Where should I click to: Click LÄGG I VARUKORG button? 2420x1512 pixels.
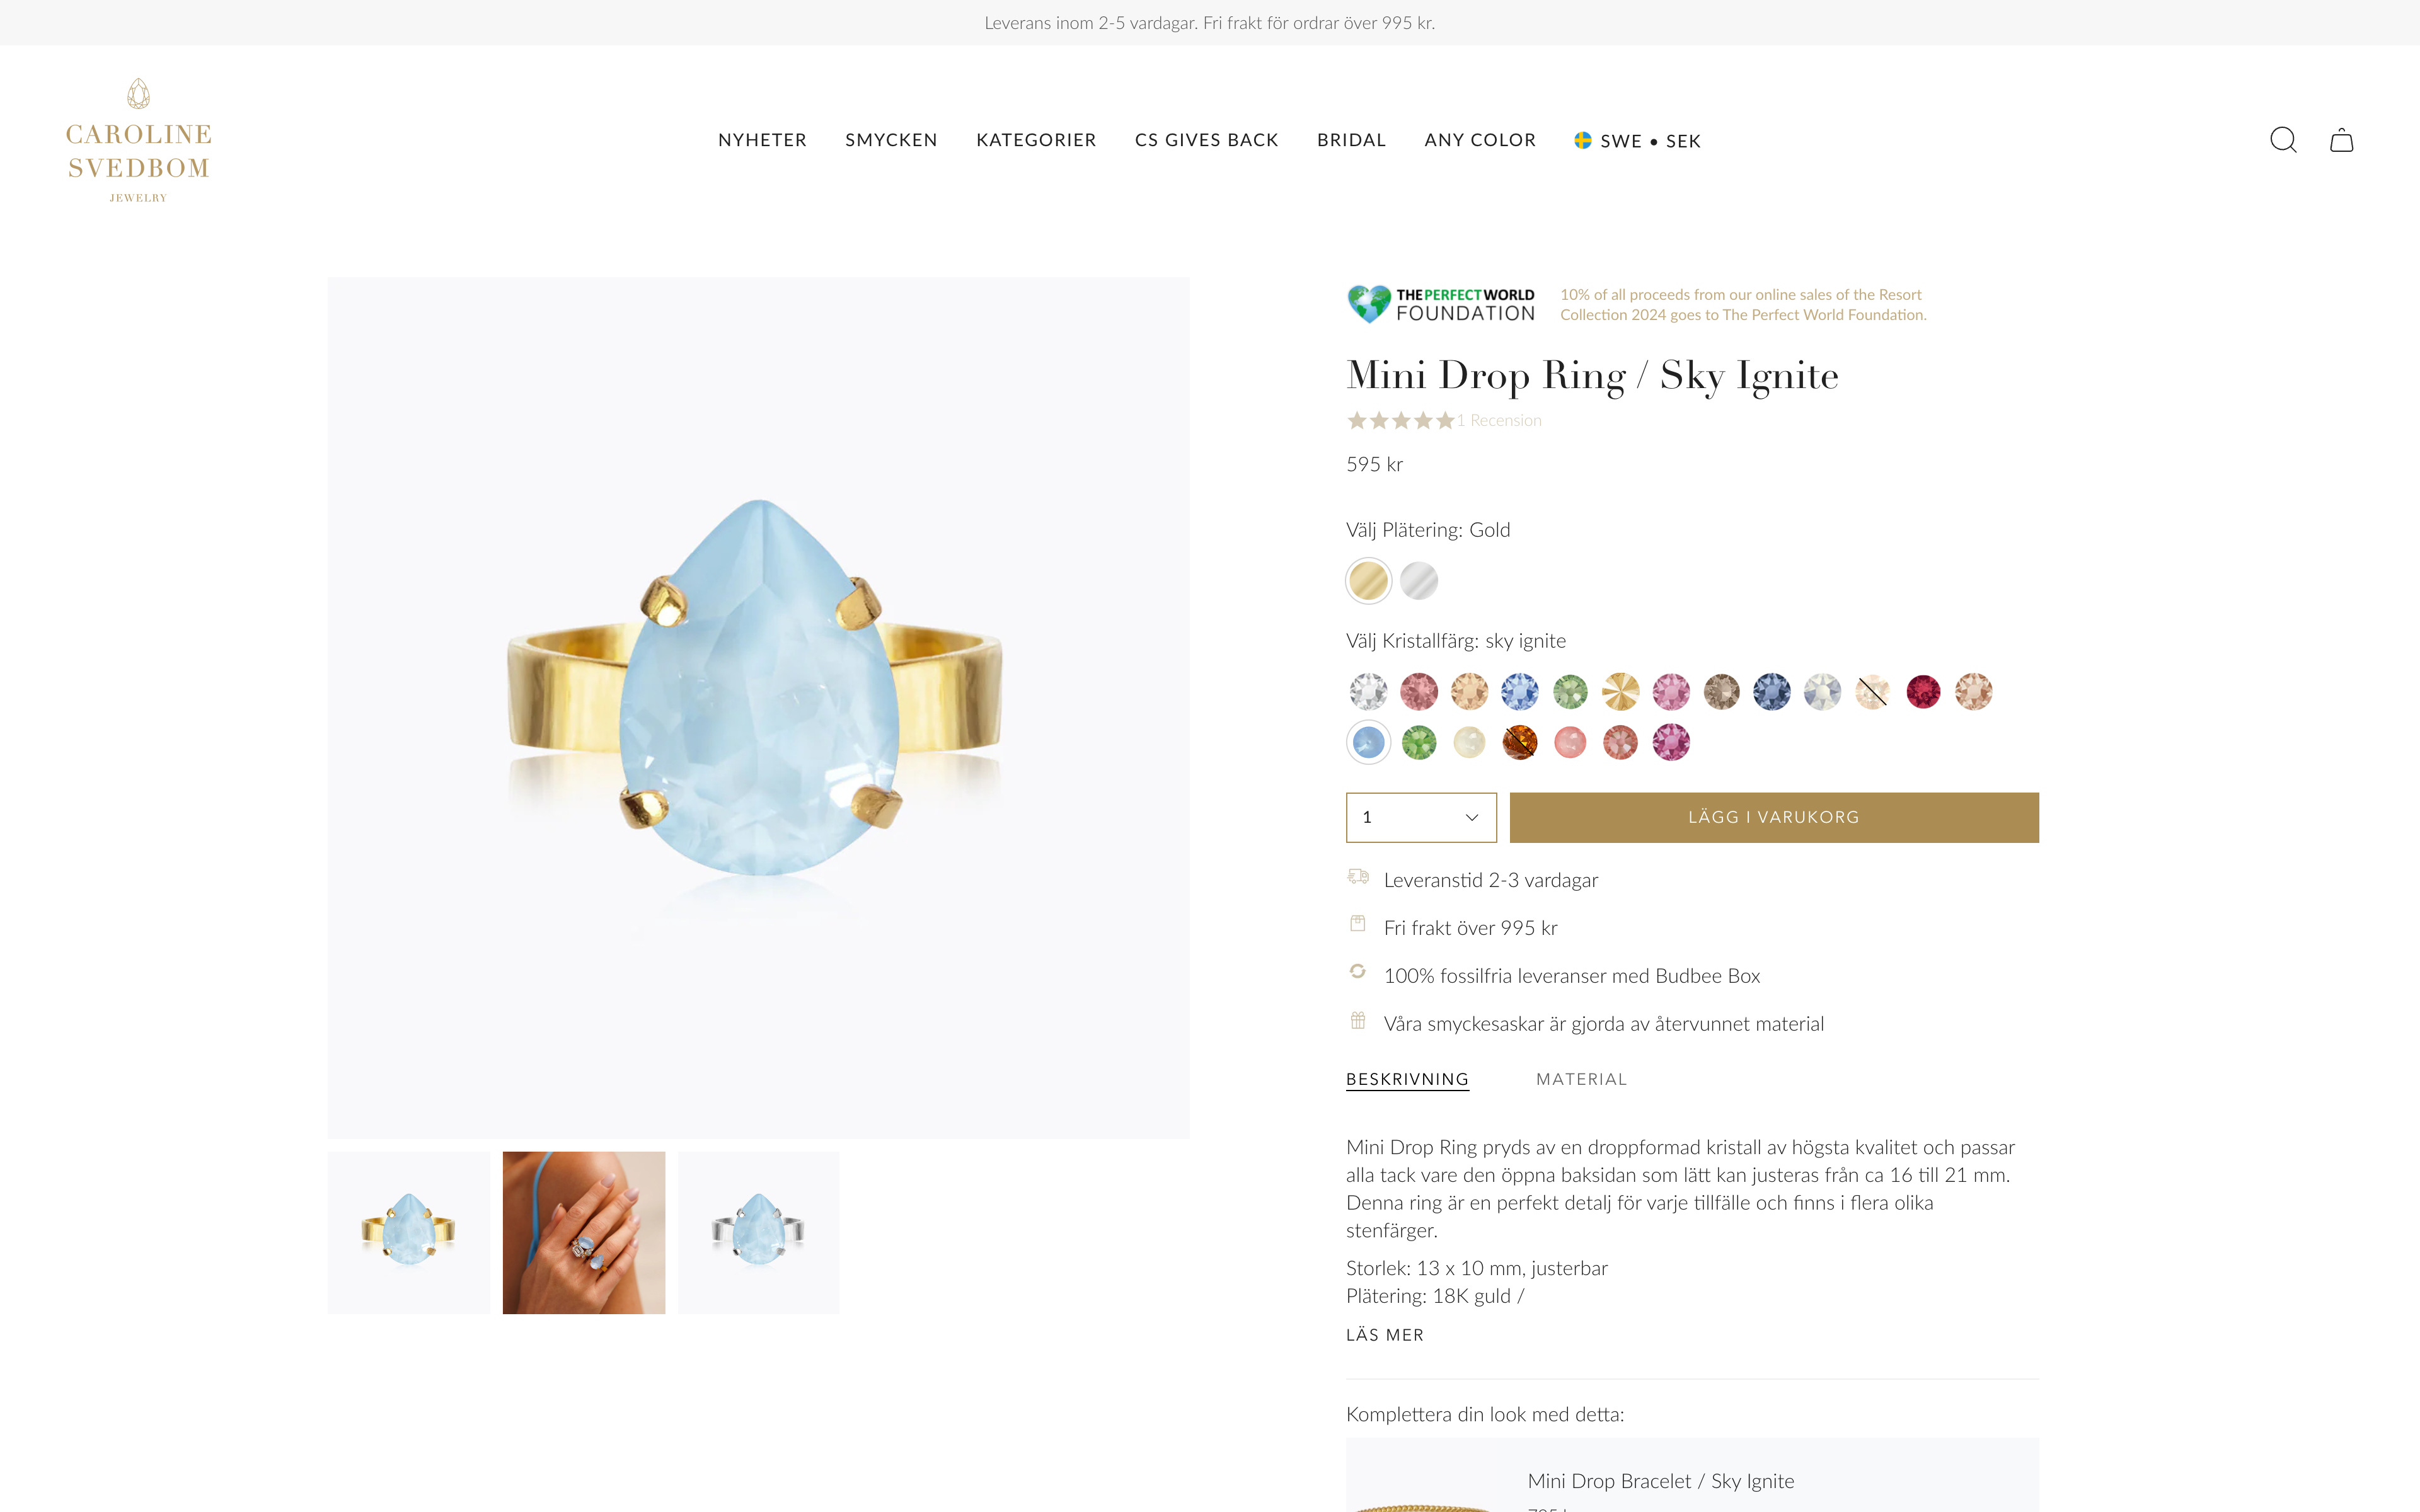coord(1773,818)
